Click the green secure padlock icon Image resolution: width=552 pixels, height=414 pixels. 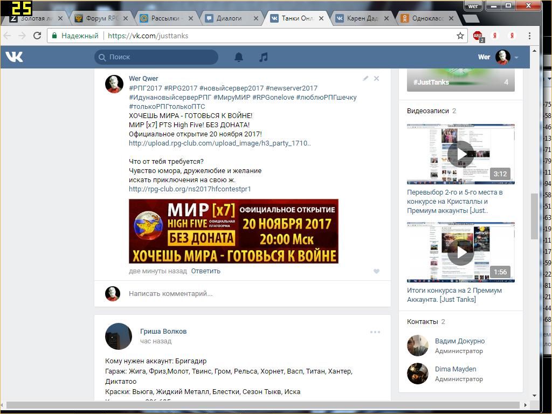coord(54,36)
